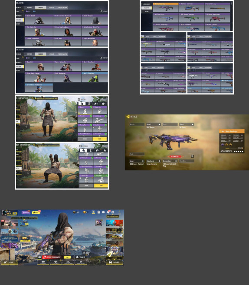Screen dimensions: 249x285
Task: Select second emote tab in lower customization screen
Action: click(x=90, y=150)
